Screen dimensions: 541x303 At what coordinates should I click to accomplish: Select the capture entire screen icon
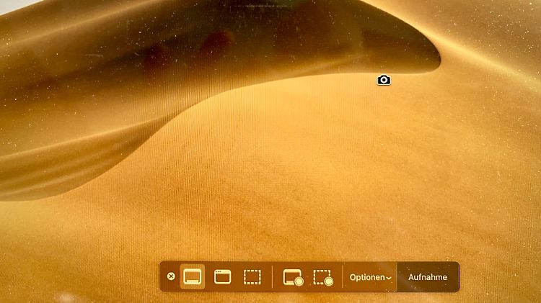192,276
